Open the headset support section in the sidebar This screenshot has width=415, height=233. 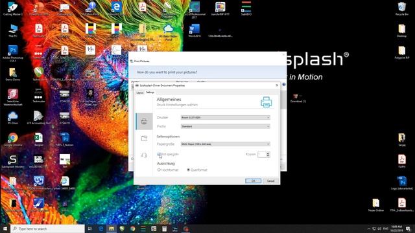(144, 155)
